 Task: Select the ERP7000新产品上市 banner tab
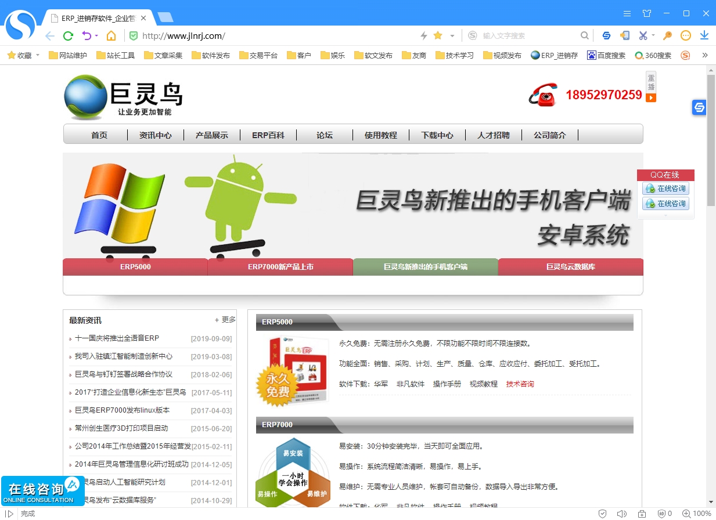click(280, 267)
